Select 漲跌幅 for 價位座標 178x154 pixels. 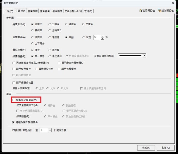point(50,50)
